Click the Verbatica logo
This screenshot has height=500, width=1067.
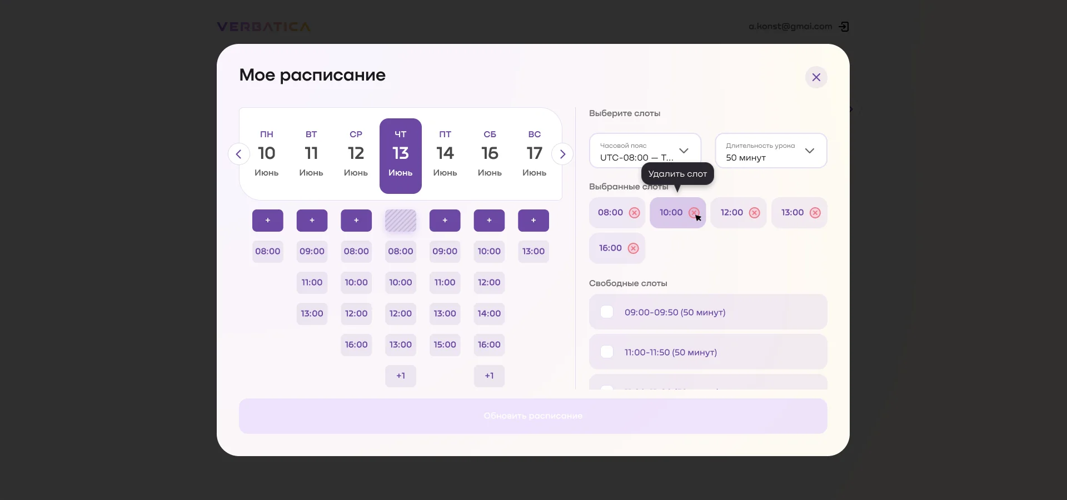coord(264,27)
